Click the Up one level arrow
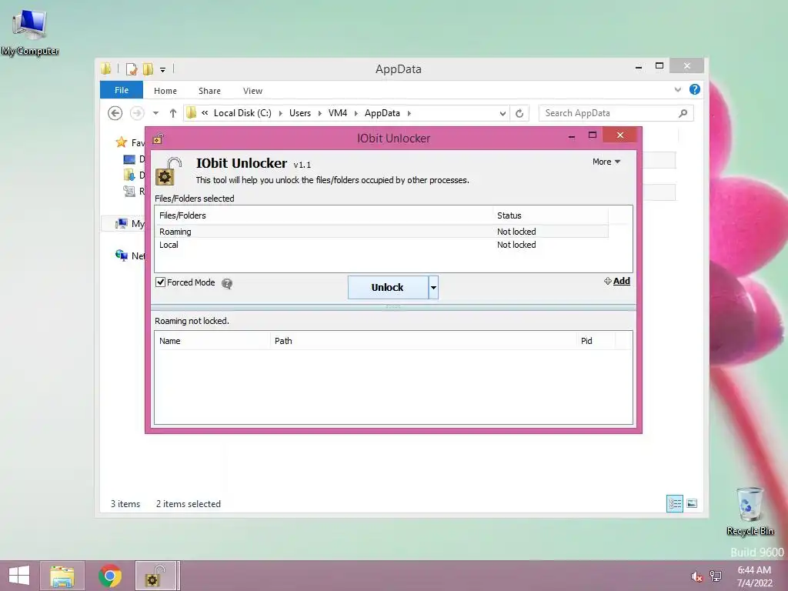Screen dimensions: 788x591 pyautogui.click(x=173, y=113)
